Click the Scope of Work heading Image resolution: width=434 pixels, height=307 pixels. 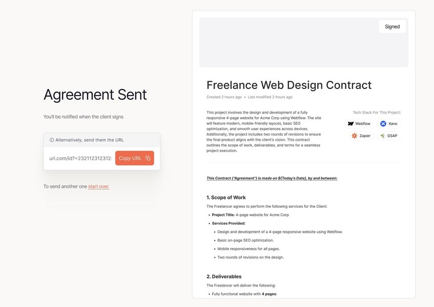(x=226, y=198)
